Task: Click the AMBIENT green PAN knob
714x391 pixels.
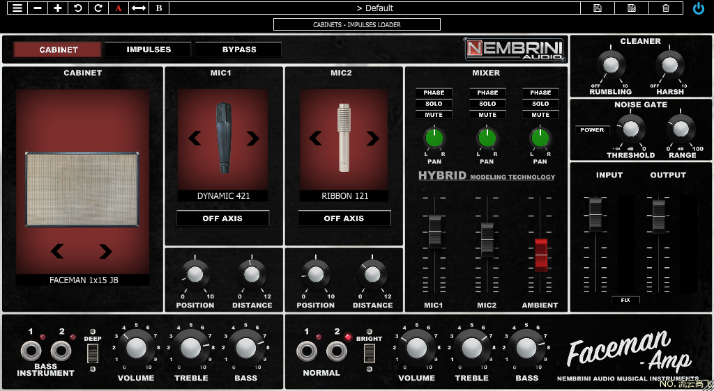Action: coord(540,138)
